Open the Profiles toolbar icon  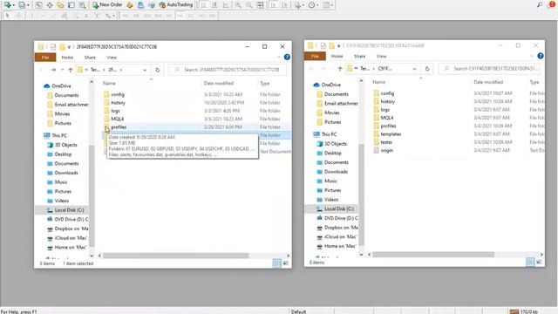point(22,5)
